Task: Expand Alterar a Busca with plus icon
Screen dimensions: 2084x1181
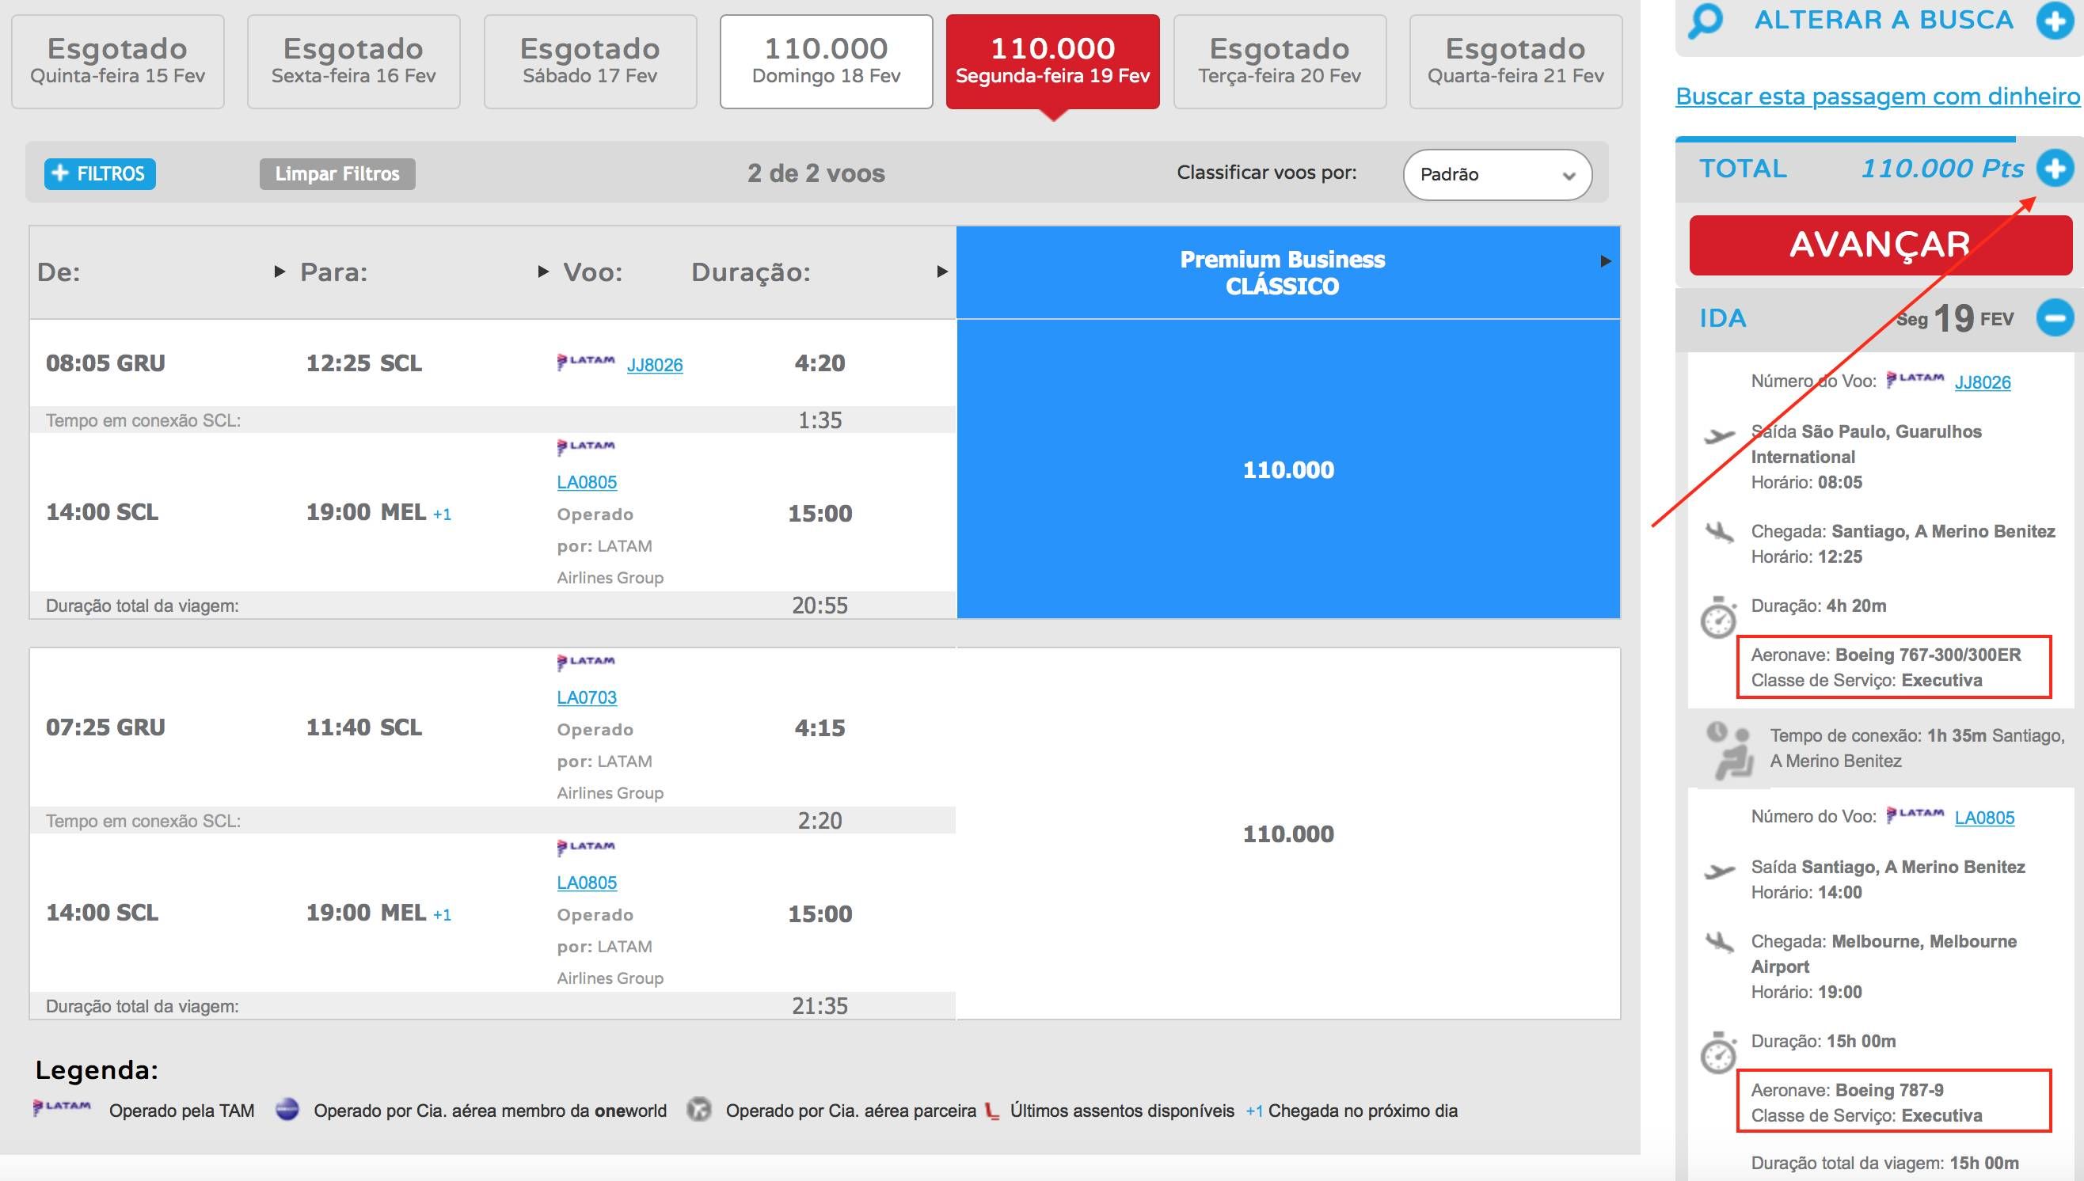Action: point(2055,21)
